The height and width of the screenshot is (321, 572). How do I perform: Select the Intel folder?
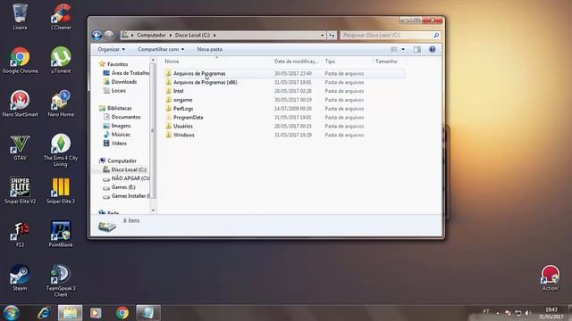click(284, 91)
